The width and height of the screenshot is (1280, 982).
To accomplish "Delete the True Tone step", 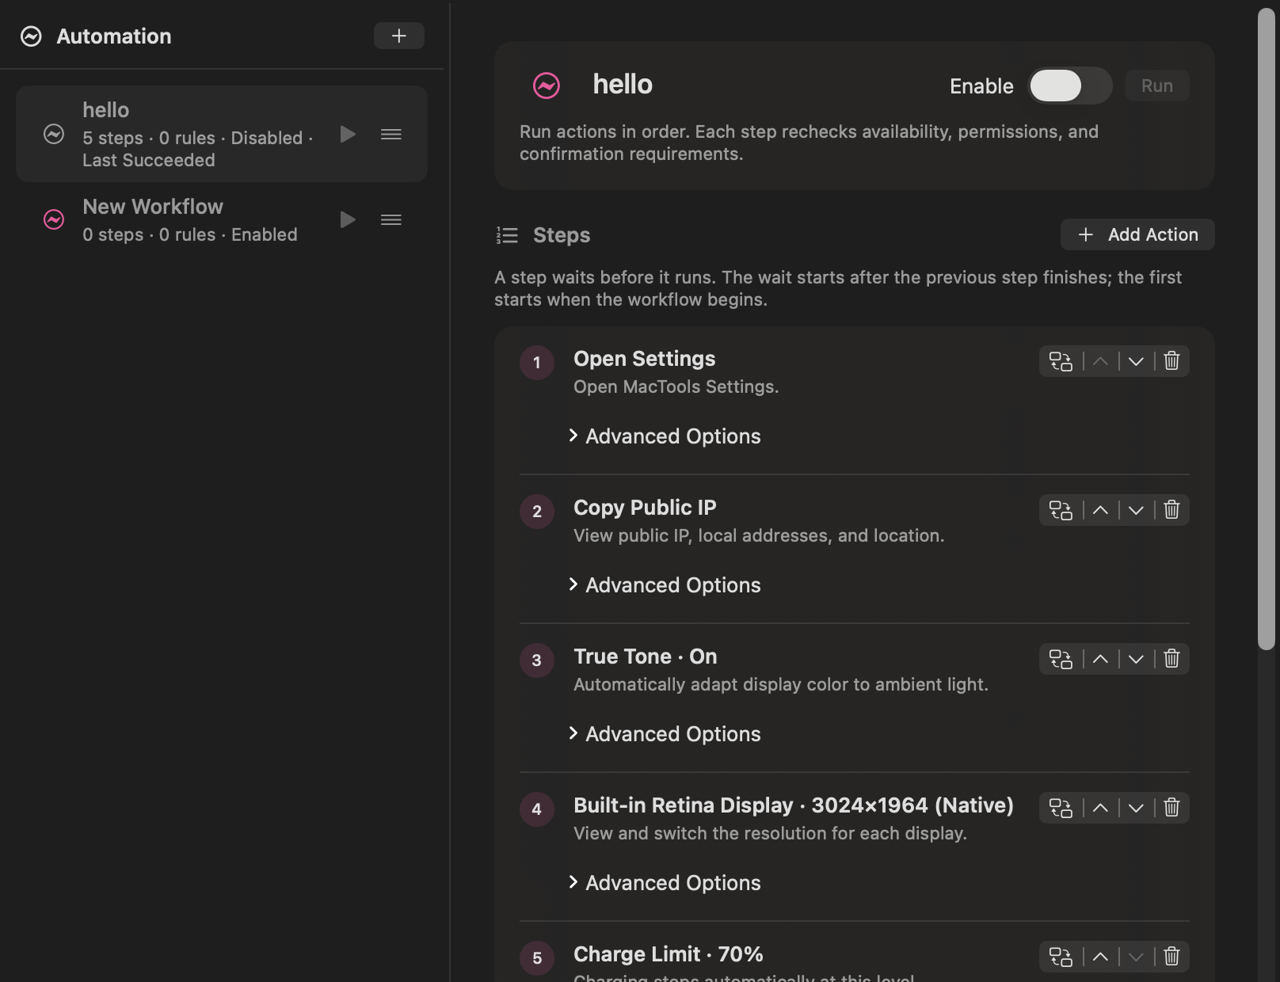I will pos(1172,659).
